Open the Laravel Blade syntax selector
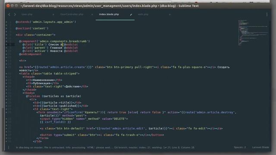Screen dimensions: 276x155 260,147
